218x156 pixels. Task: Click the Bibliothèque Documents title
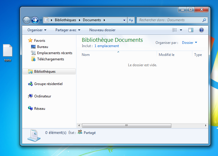pyautogui.click(x=112, y=40)
